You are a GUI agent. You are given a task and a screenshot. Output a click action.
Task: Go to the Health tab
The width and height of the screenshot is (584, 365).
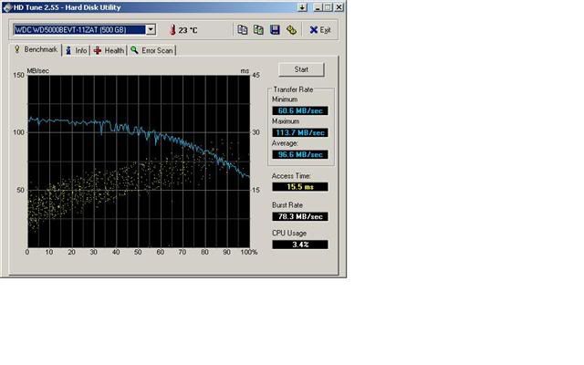[x=109, y=49]
